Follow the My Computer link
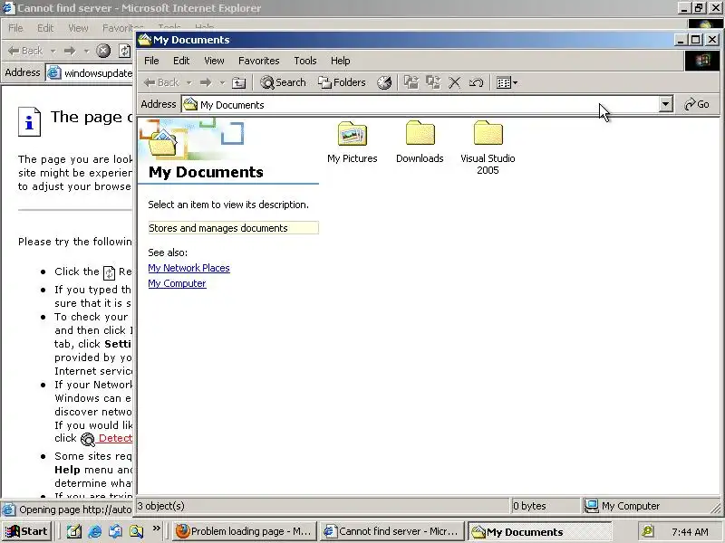This screenshot has height=543, width=725. point(177,283)
